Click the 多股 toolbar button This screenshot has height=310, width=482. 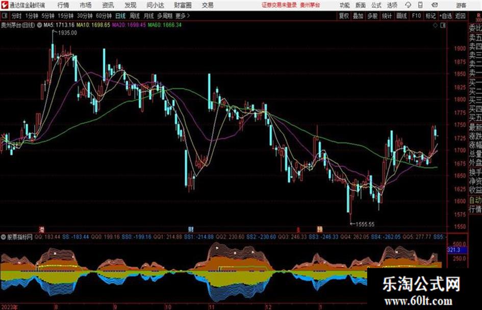click(x=372, y=16)
